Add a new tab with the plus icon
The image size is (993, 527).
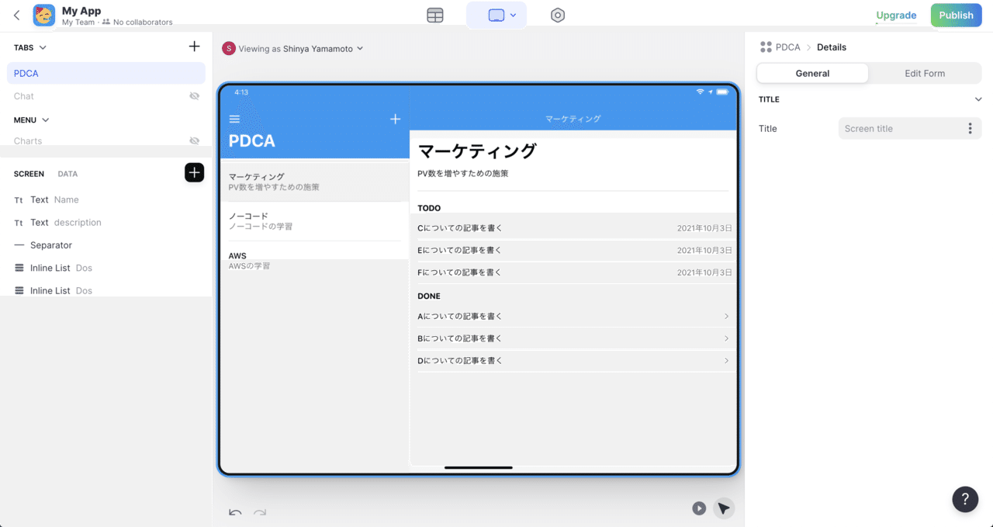[x=194, y=47]
